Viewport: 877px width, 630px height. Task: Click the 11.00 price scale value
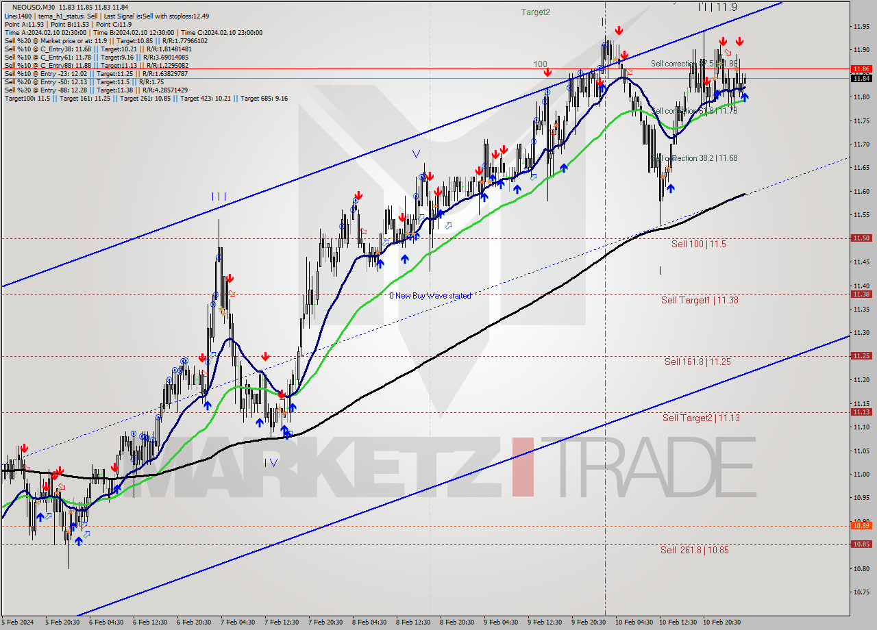tap(861, 474)
